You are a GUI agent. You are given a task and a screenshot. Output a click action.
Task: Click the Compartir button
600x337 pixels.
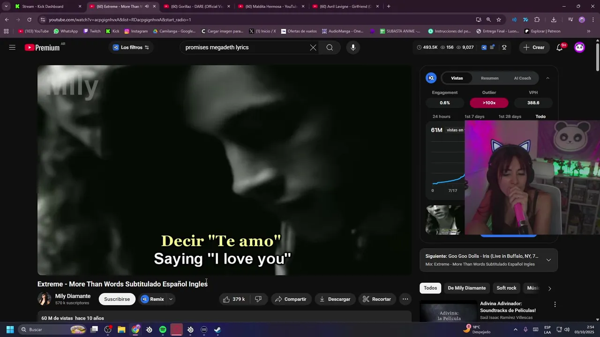click(291, 299)
